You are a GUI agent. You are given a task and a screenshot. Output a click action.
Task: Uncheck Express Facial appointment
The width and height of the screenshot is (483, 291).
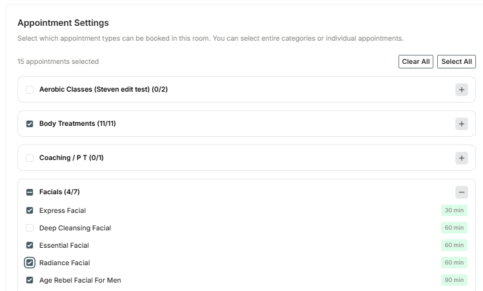30,210
